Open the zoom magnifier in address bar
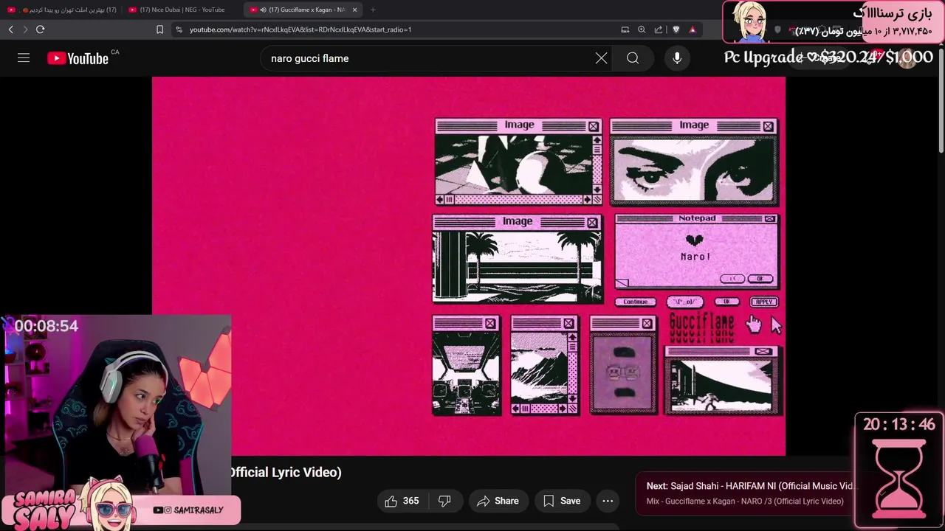Viewport: 945px width, 531px height. tap(642, 29)
